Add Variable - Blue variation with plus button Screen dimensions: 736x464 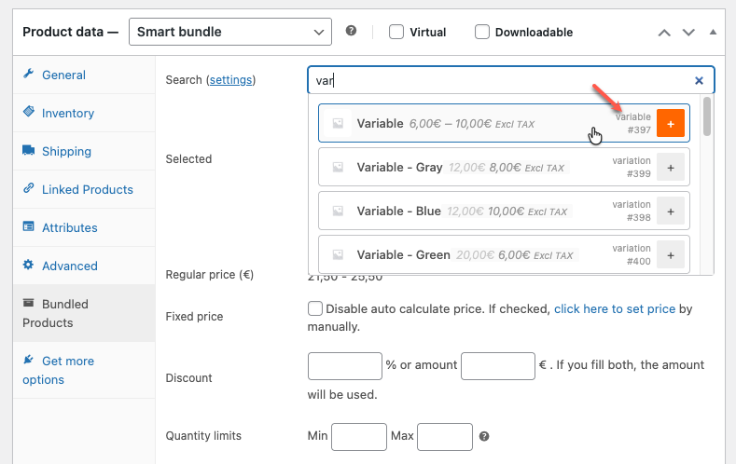(x=671, y=212)
